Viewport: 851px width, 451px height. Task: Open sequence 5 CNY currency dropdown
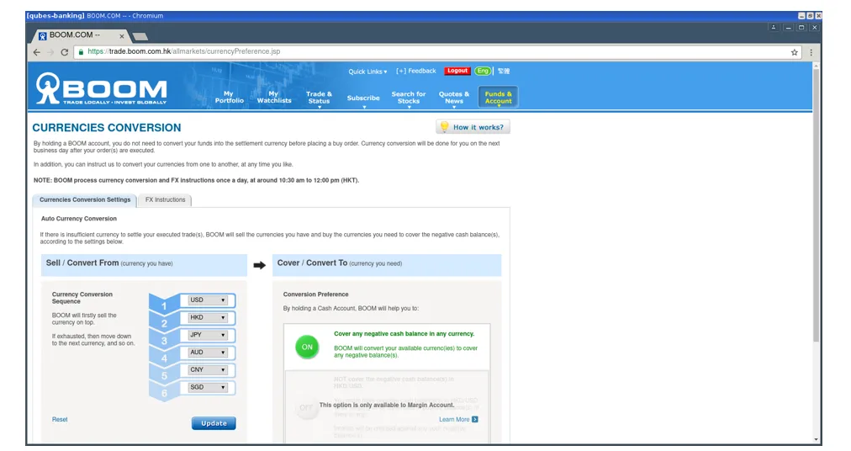coord(208,369)
